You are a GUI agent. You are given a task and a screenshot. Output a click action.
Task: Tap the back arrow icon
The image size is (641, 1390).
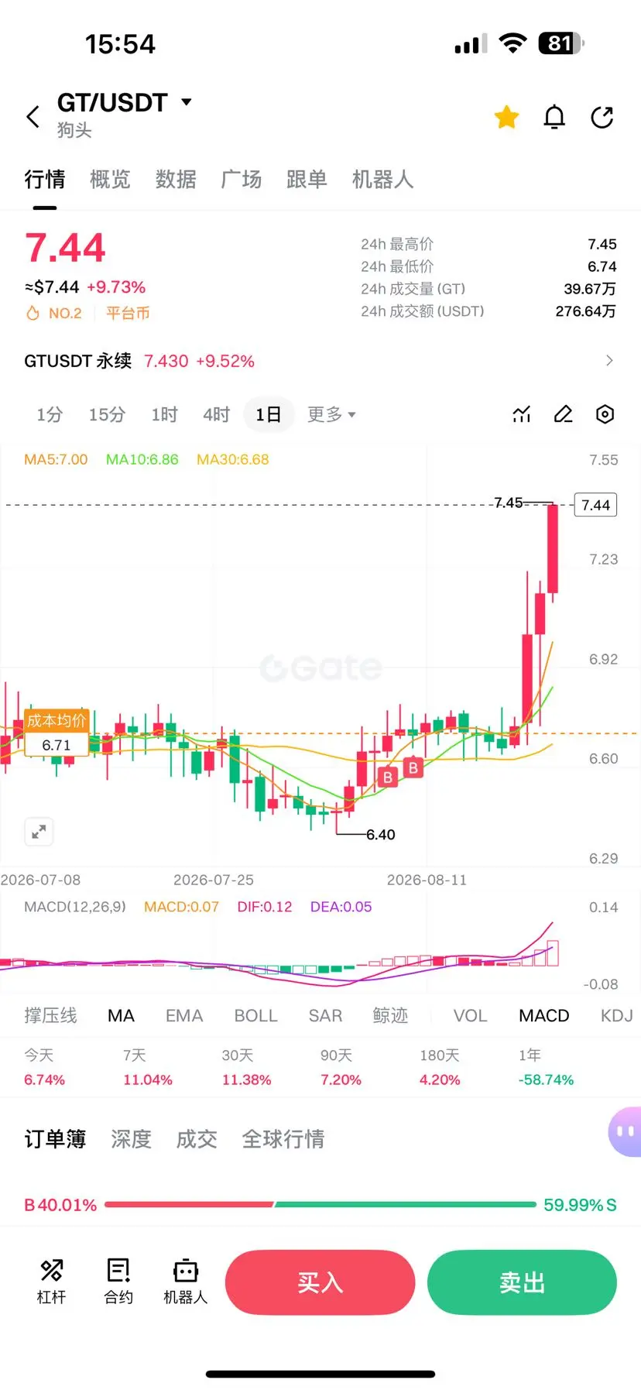click(x=33, y=117)
